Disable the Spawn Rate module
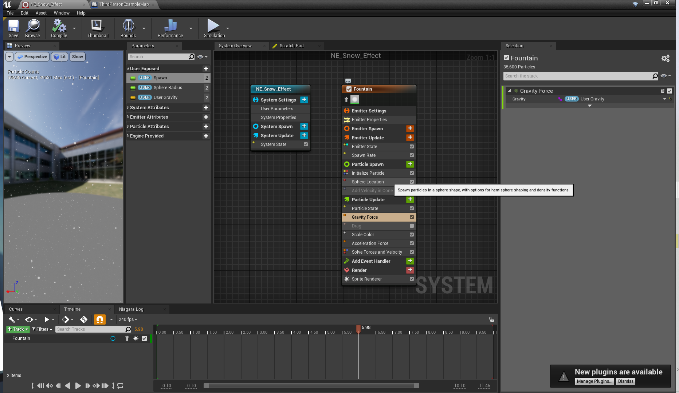This screenshot has width=679, height=393. click(412, 155)
